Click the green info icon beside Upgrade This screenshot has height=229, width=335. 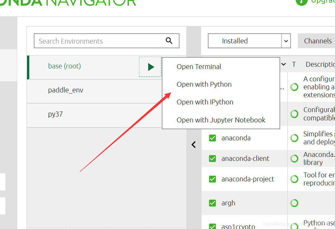pyautogui.click(x=301, y=2)
